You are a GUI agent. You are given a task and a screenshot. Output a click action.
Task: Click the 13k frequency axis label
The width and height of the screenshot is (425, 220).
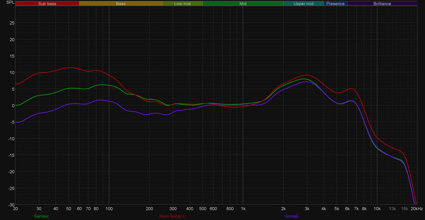point(392,209)
